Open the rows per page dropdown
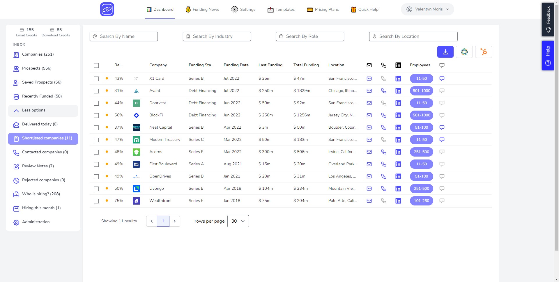 238,221
